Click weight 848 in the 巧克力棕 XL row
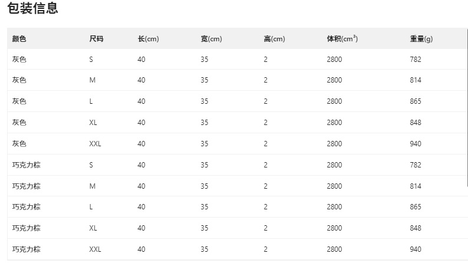This screenshot has height=263, width=468. pyautogui.click(x=416, y=228)
